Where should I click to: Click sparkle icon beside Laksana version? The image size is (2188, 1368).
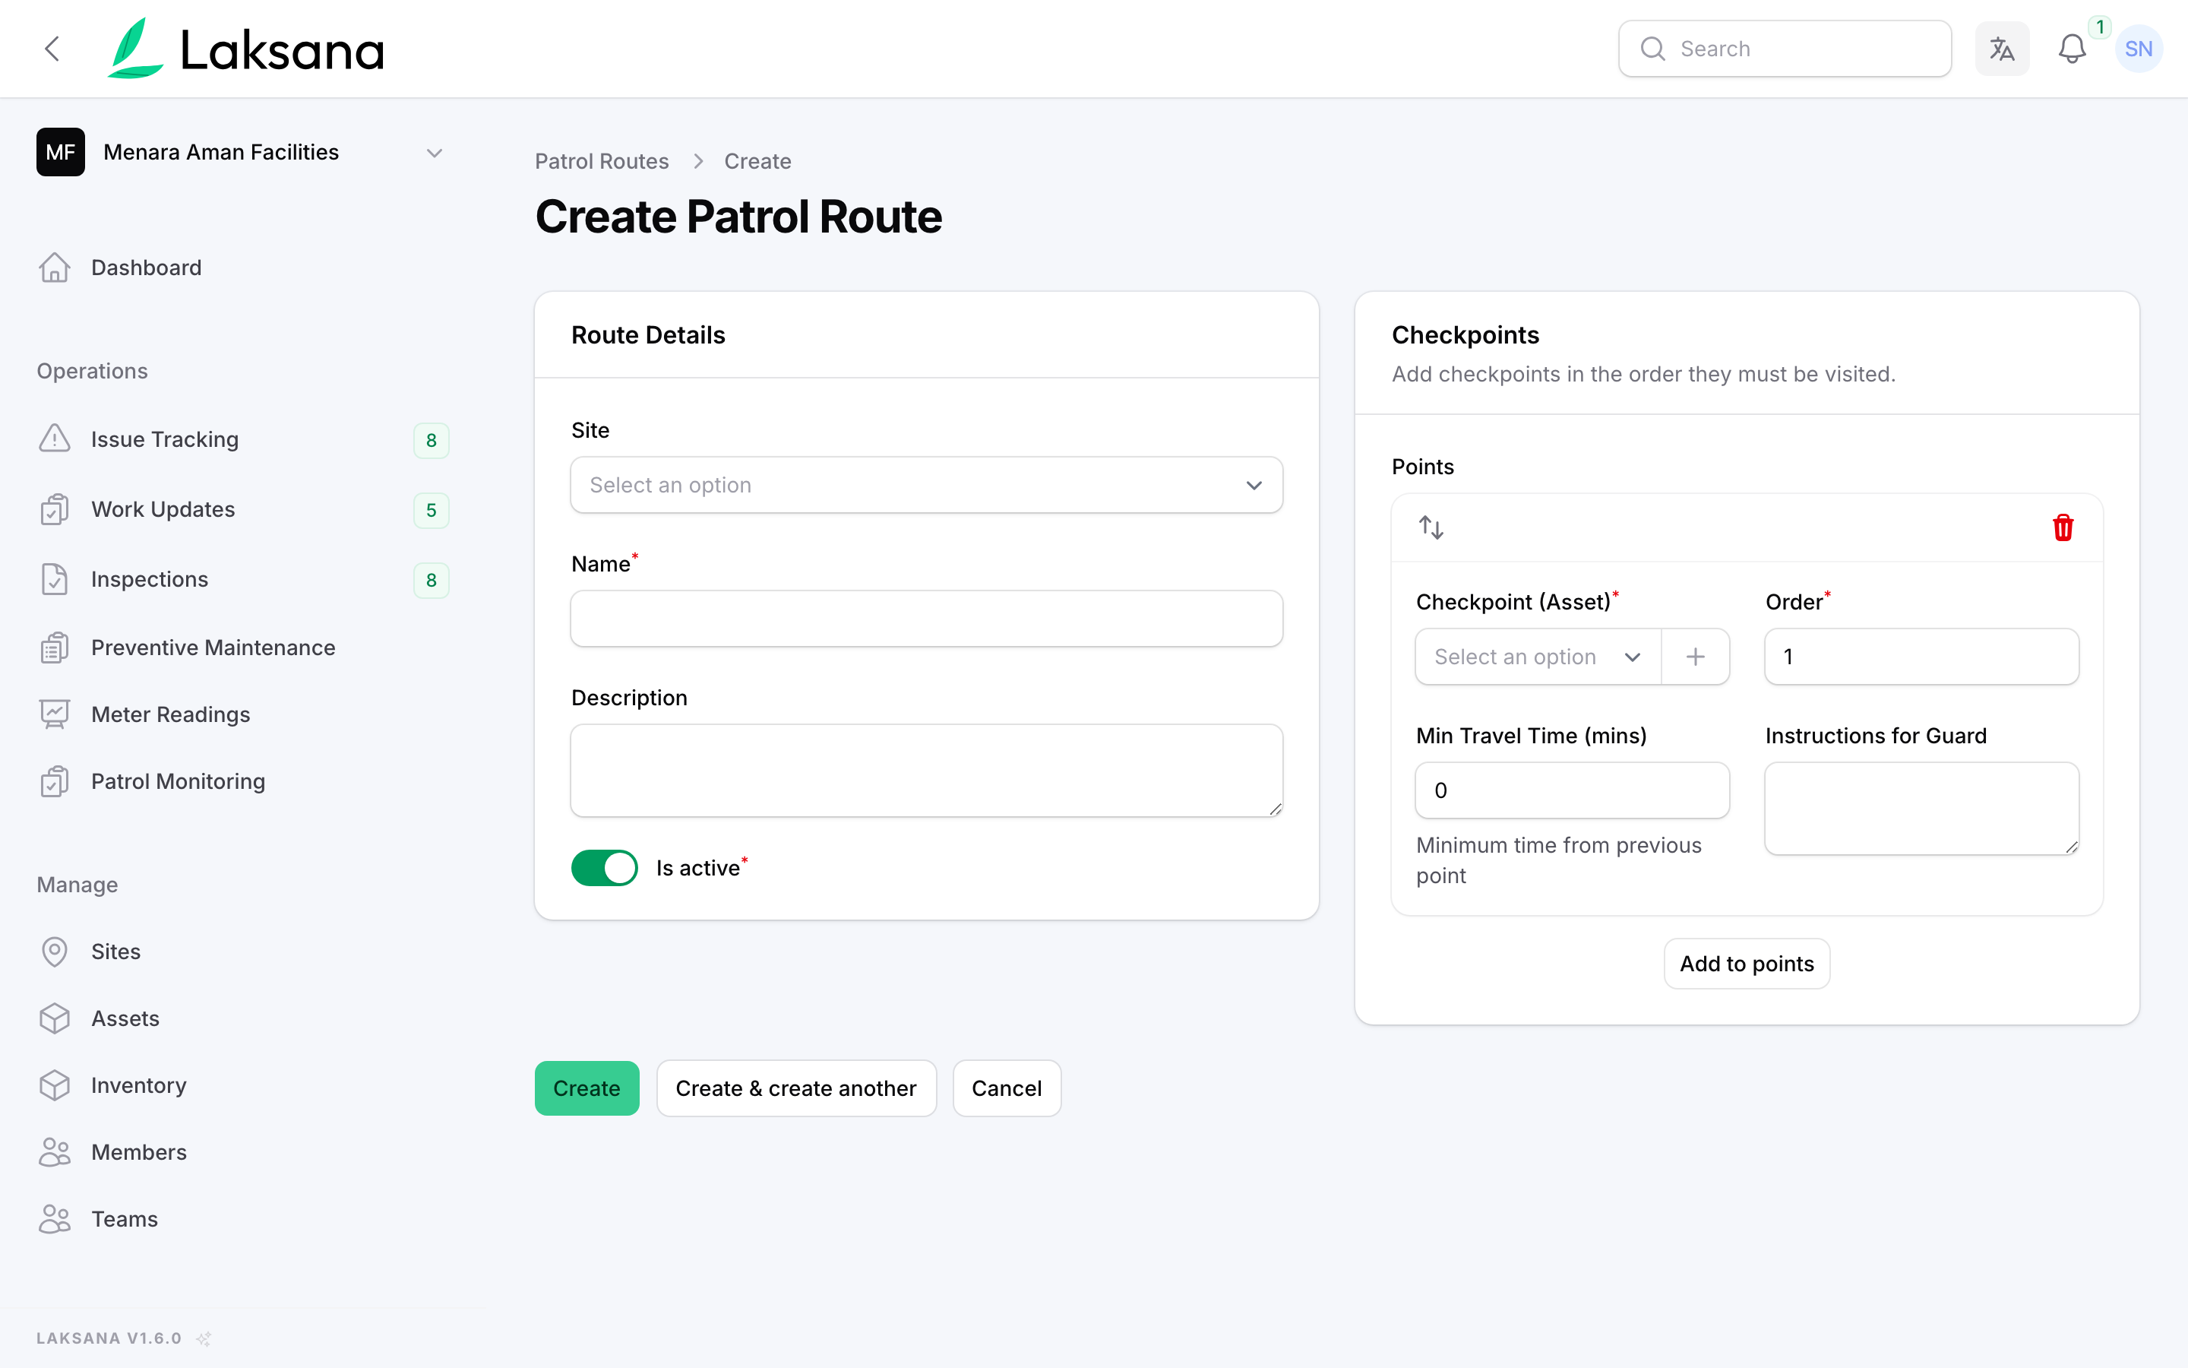[204, 1338]
